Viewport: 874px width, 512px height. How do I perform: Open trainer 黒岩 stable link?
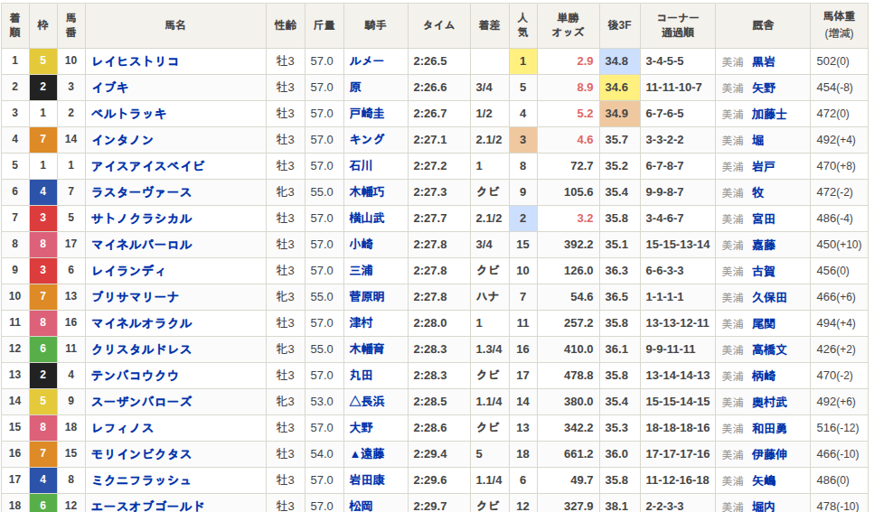pyautogui.click(x=763, y=61)
